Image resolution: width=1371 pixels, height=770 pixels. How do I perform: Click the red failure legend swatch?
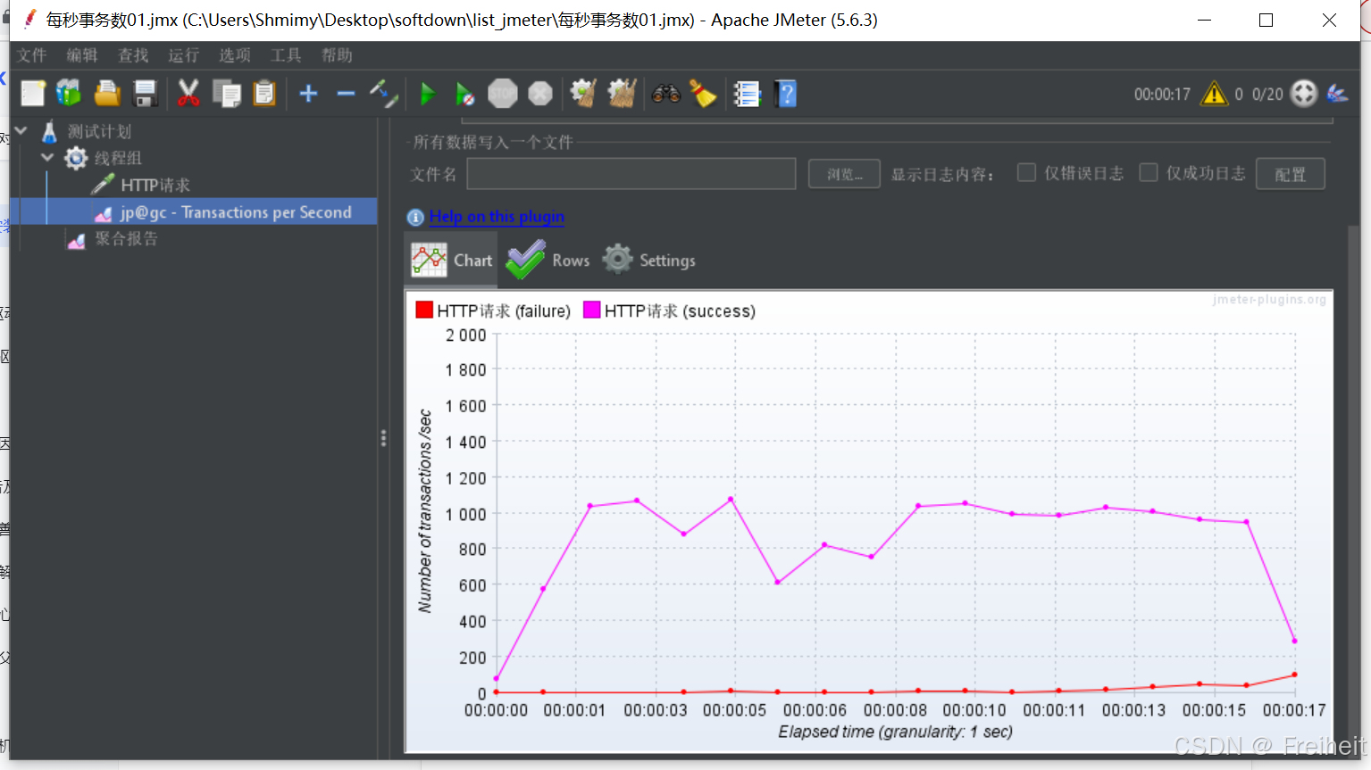424,310
